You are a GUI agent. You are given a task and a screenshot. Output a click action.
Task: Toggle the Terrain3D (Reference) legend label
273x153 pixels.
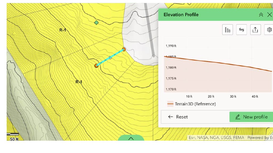(x=195, y=104)
